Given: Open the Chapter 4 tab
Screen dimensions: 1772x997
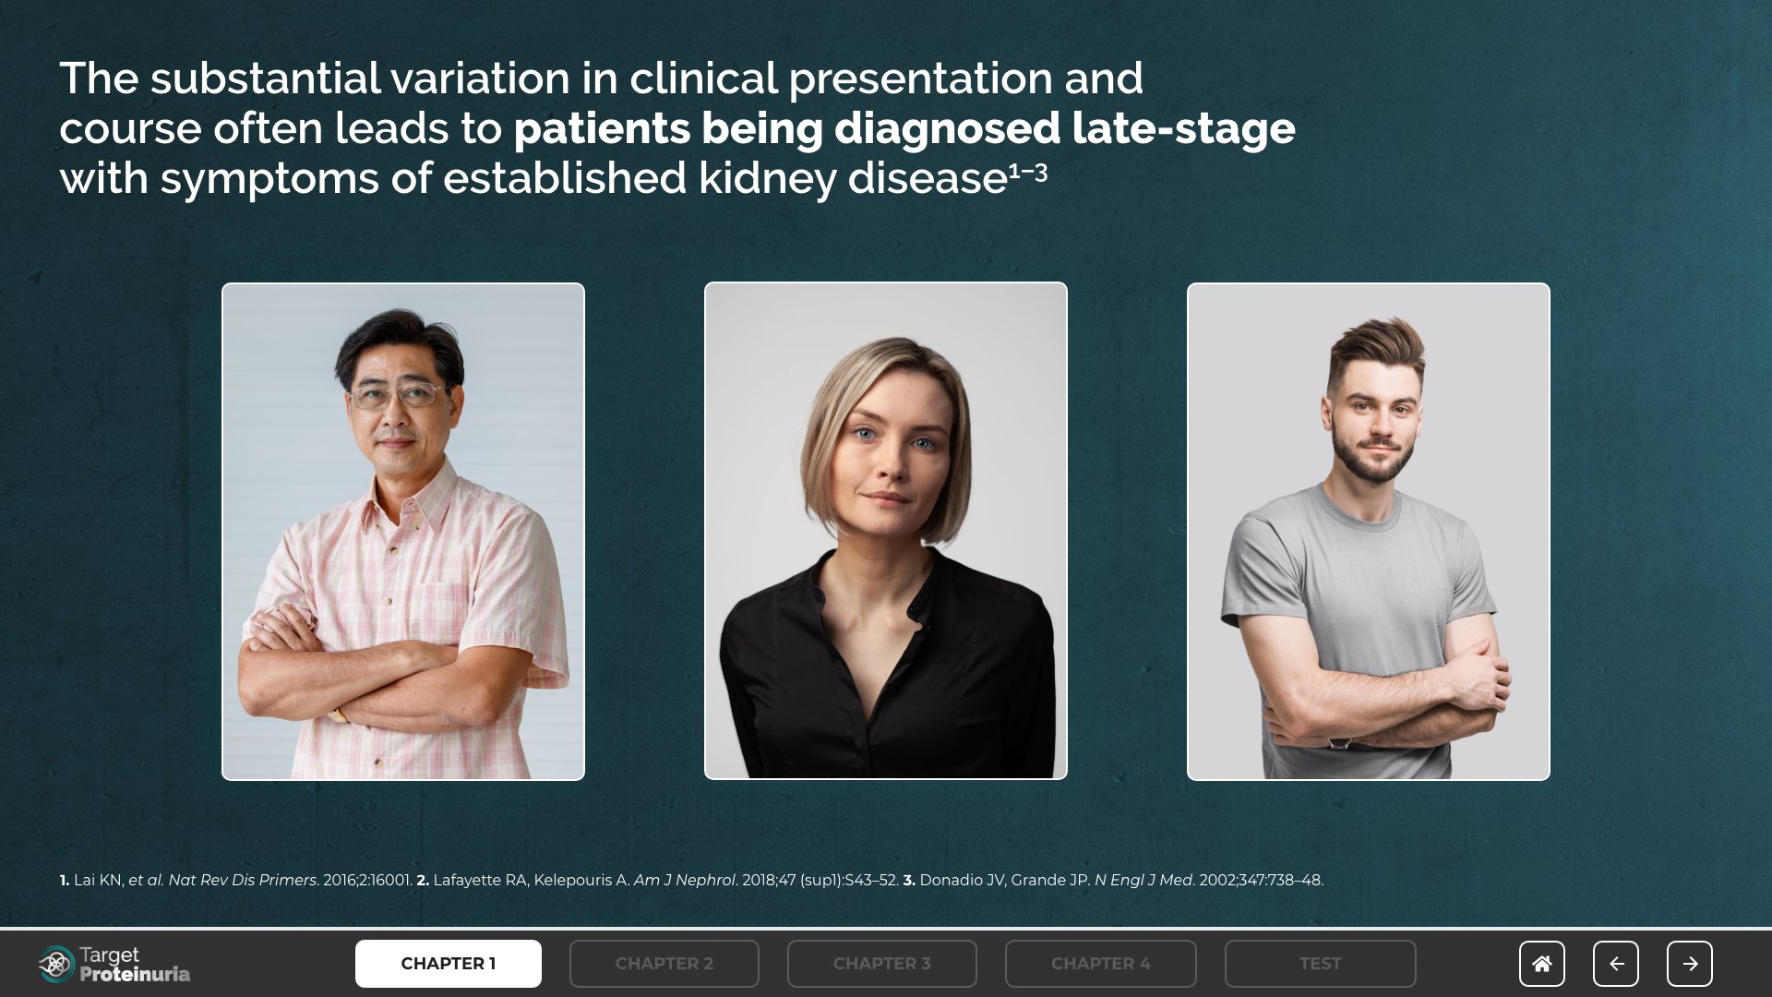Looking at the screenshot, I should [1100, 964].
